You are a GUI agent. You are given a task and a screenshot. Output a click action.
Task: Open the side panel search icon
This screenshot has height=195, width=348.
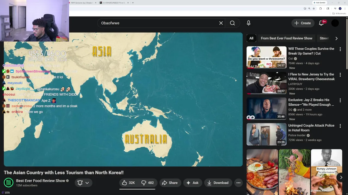pyautogui.click(x=328, y=9)
